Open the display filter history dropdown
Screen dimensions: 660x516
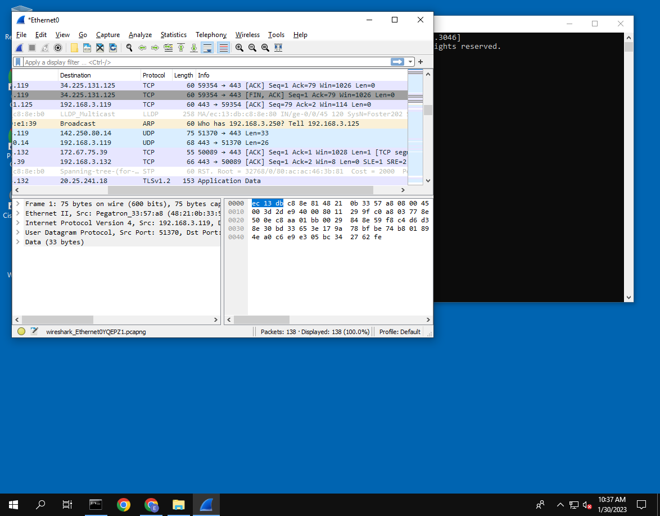410,62
